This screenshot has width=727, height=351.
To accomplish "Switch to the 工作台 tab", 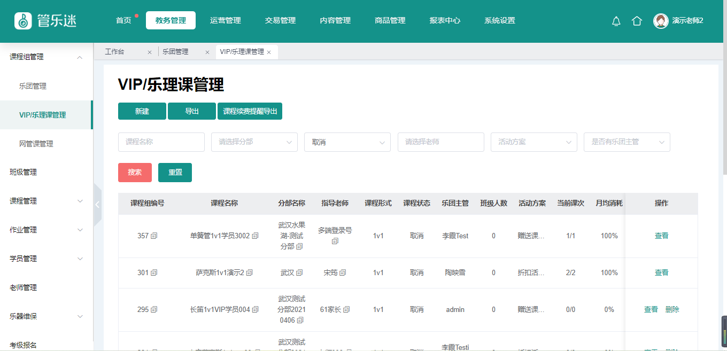I will pos(114,52).
